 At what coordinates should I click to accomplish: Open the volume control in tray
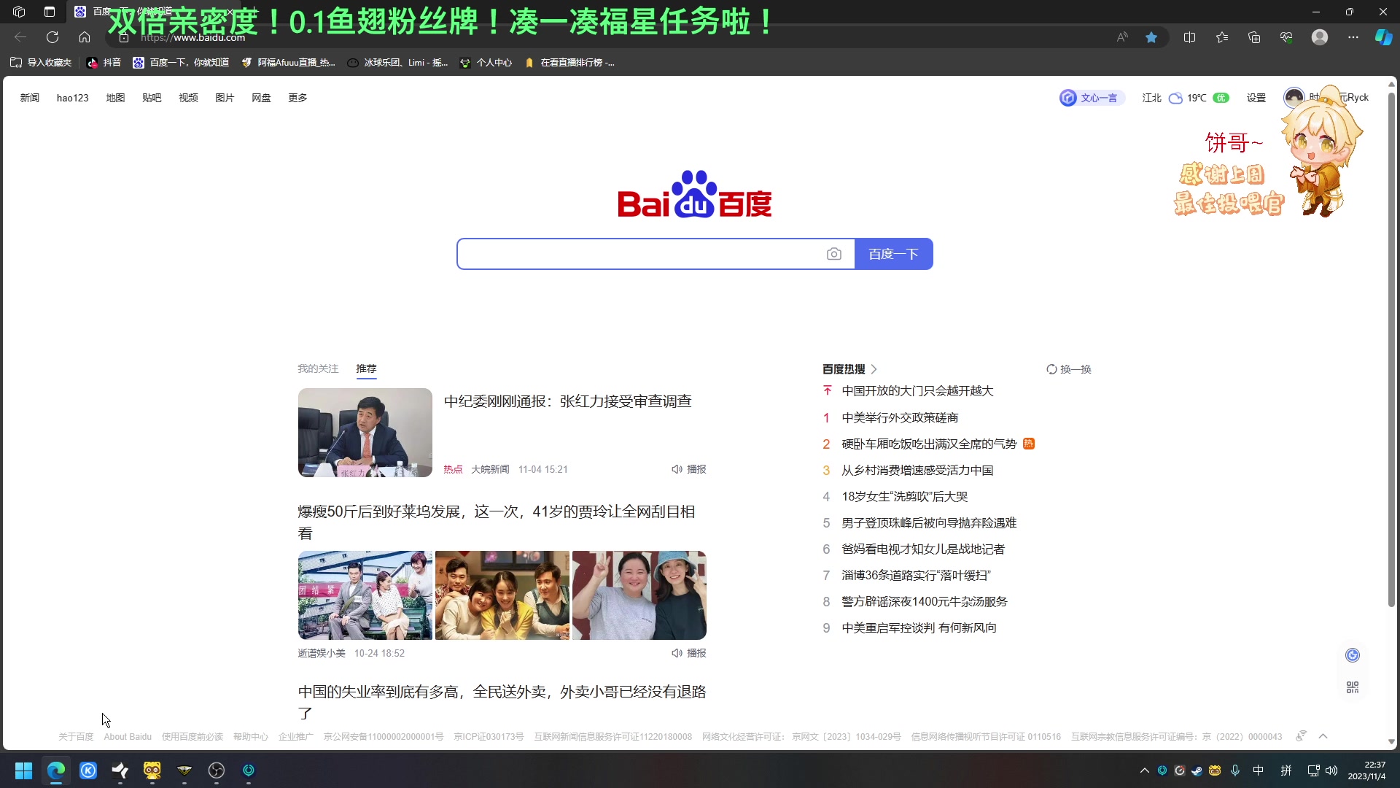[1331, 770]
